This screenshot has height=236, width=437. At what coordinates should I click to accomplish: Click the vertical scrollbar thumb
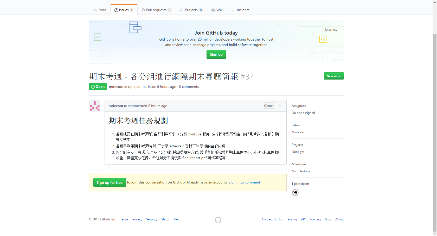click(x=435, y=132)
